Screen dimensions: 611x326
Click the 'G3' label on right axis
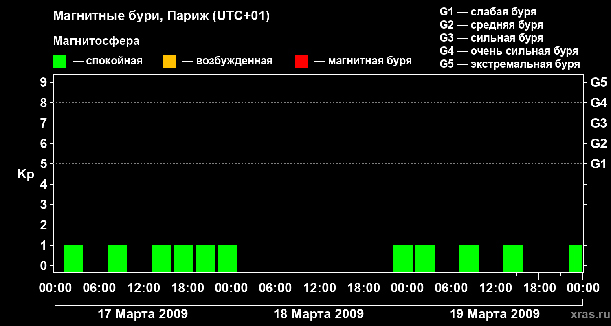pos(598,123)
